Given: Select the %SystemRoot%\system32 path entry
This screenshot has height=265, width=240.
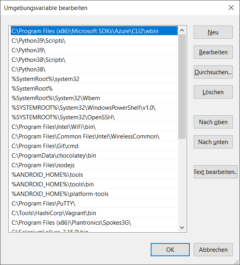Looking at the screenshot, I should tap(45, 79).
